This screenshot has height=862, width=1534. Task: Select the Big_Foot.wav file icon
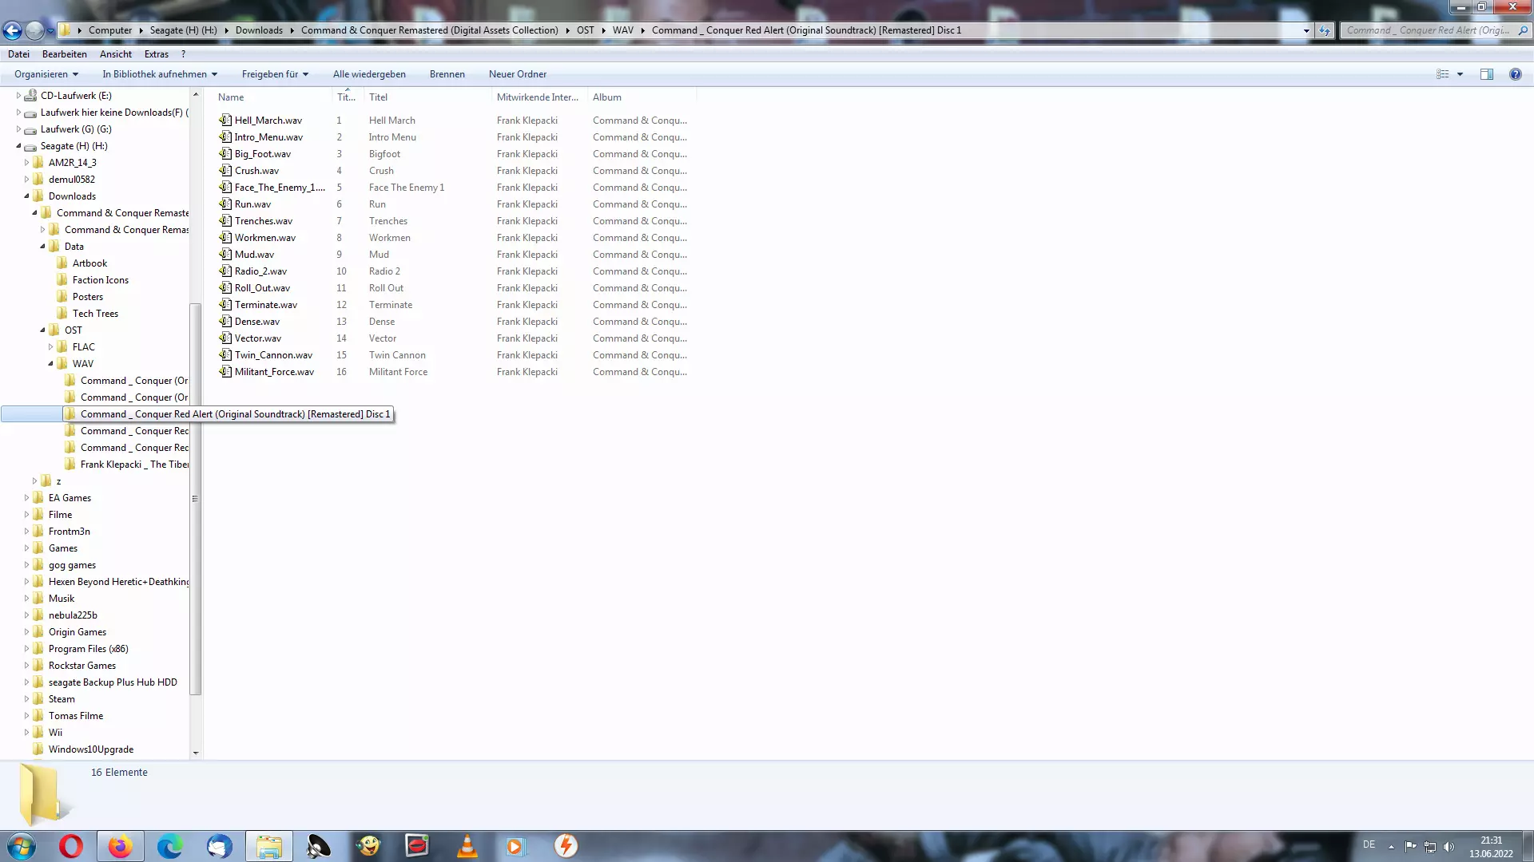point(225,154)
